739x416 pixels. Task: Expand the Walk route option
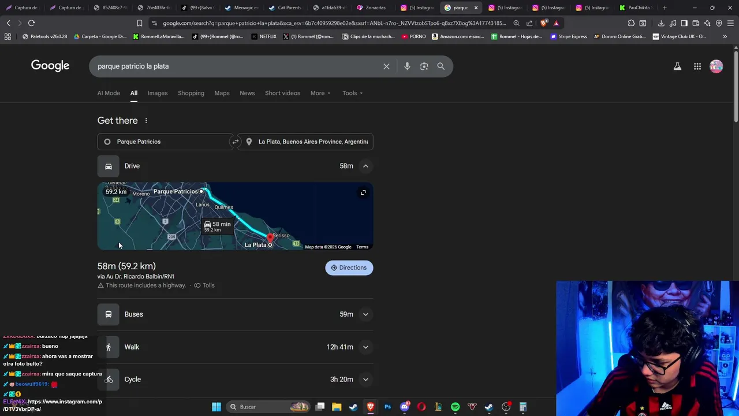point(365,347)
